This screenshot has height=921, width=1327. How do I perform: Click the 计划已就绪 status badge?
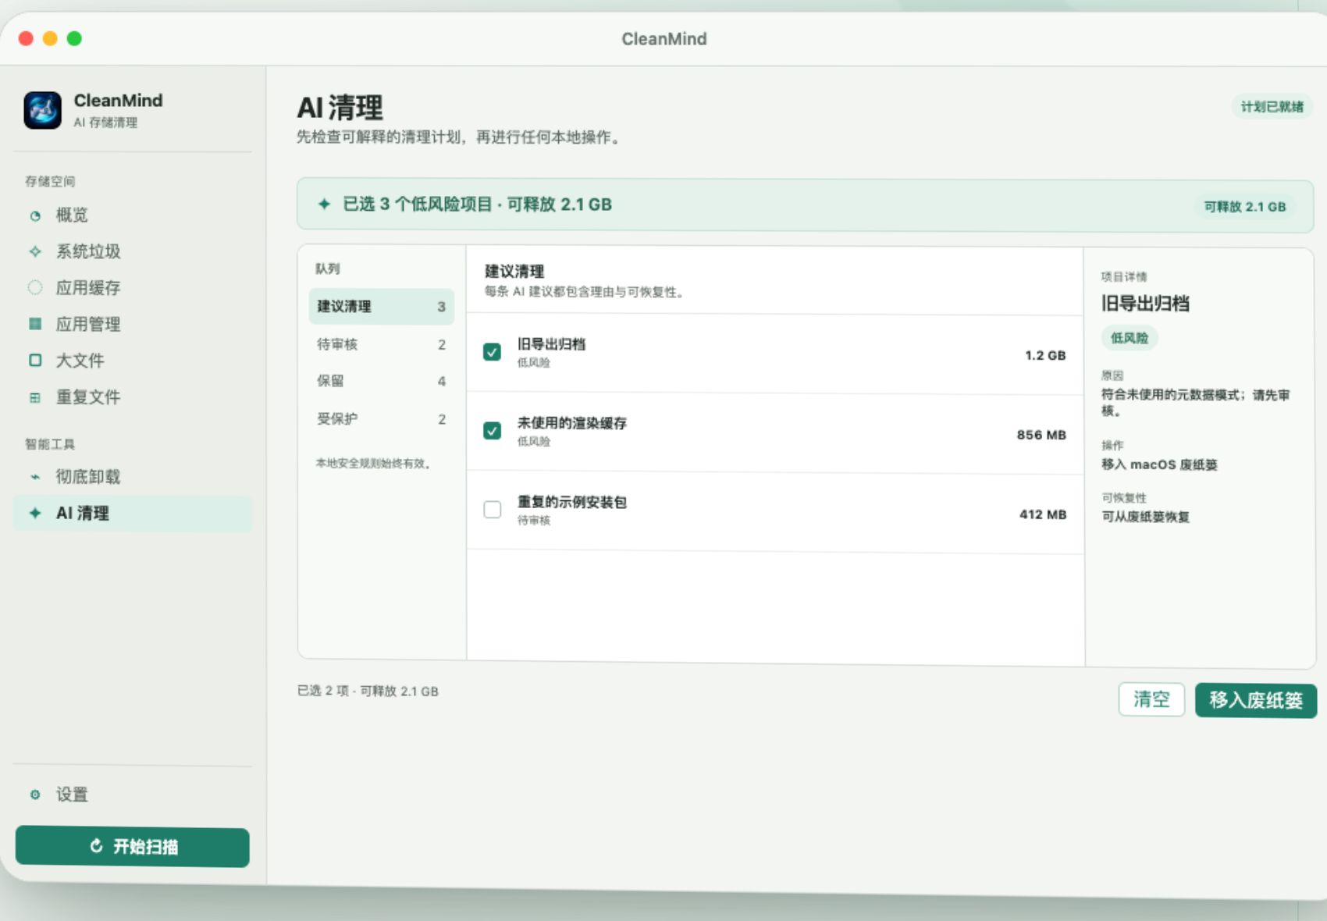1272,107
